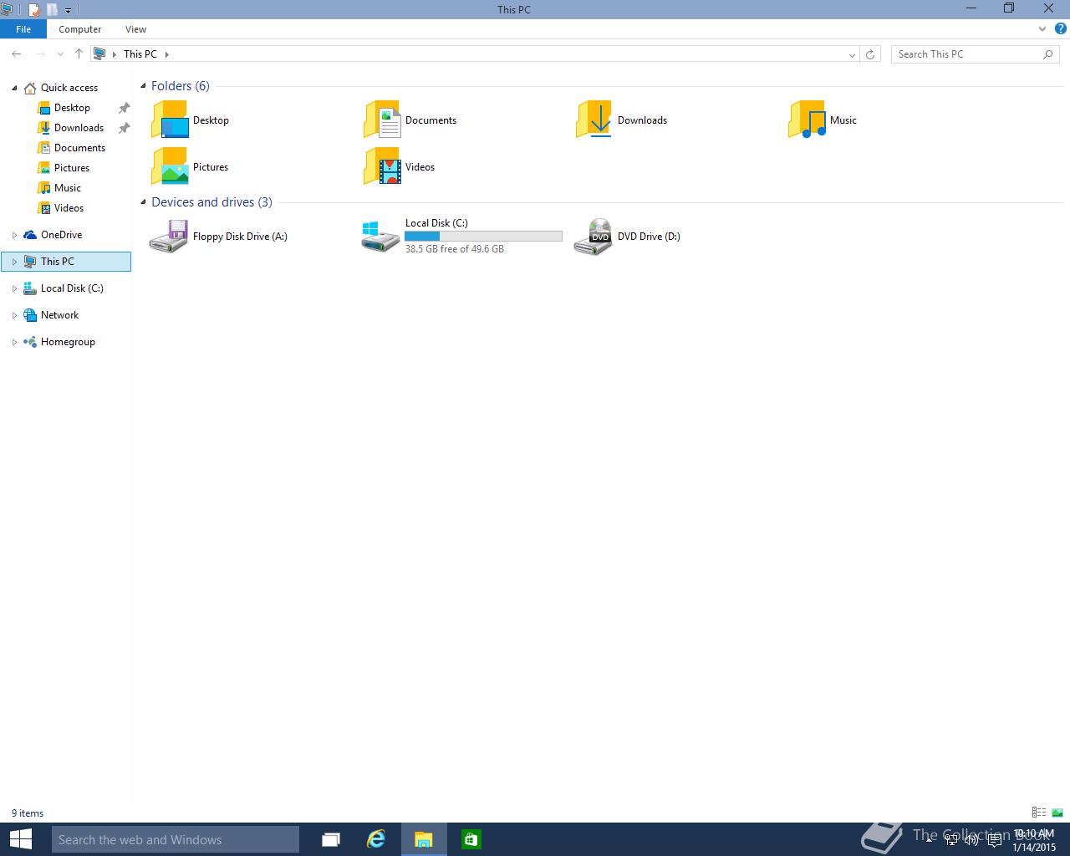
Task: Open the address bar history dropdown
Action: (x=852, y=54)
